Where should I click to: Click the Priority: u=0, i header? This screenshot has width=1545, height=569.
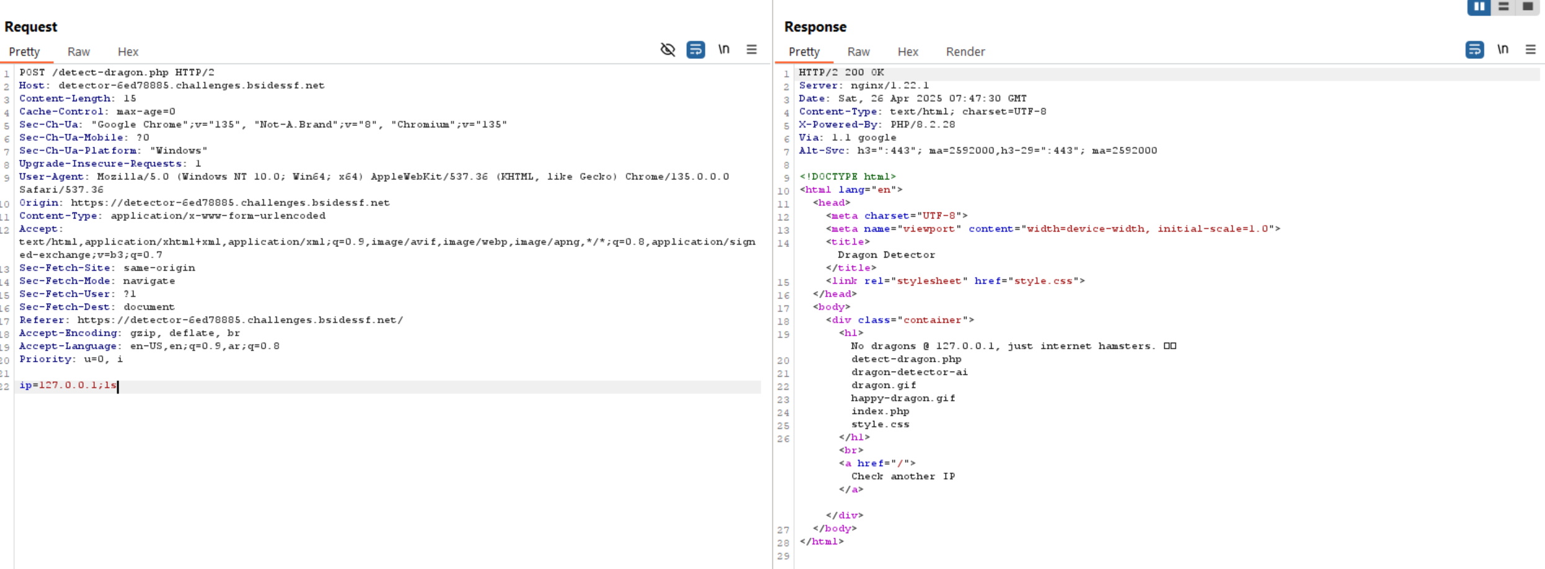pos(71,359)
